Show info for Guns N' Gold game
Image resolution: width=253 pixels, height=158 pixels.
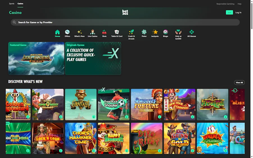[x=193, y=151]
